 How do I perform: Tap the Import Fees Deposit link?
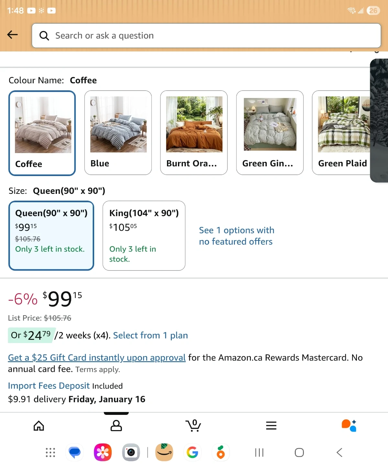click(x=49, y=386)
